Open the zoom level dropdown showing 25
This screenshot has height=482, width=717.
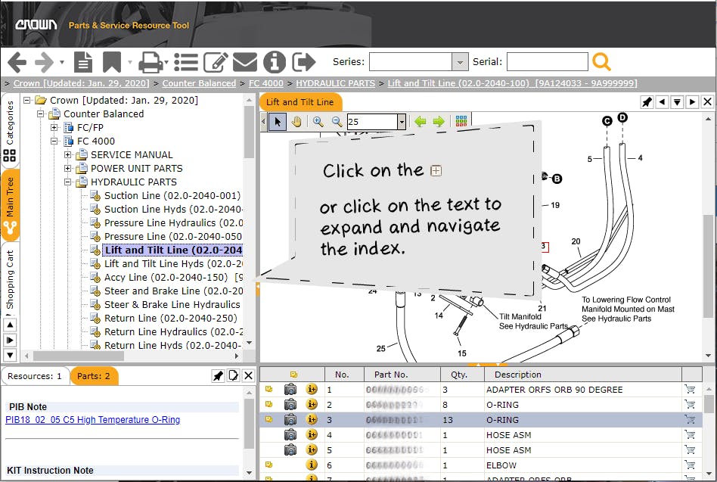coord(402,122)
